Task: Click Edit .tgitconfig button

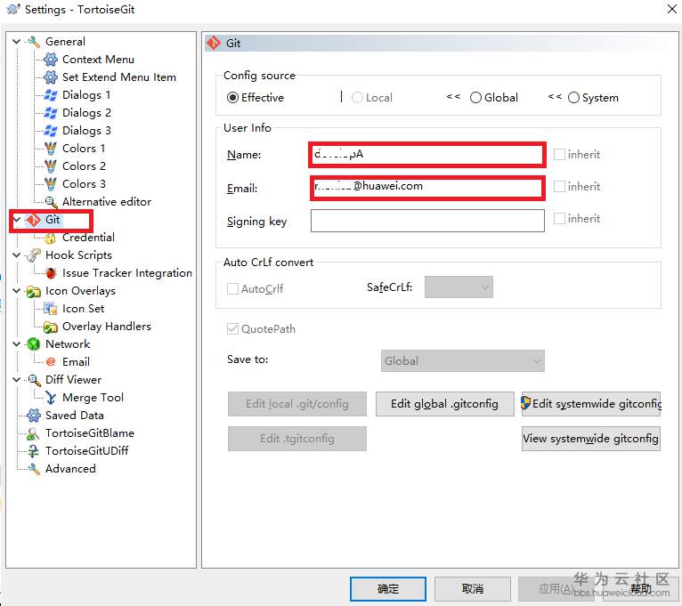Action: pos(297,439)
